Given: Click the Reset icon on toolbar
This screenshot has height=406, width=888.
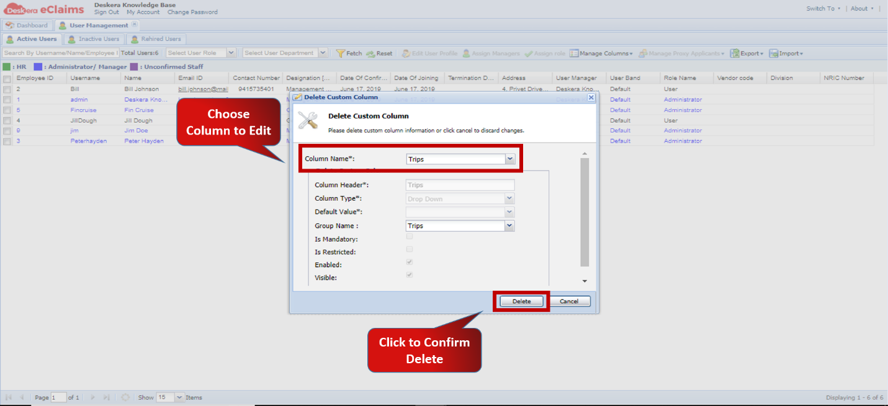Looking at the screenshot, I should click(x=369, y=53).
